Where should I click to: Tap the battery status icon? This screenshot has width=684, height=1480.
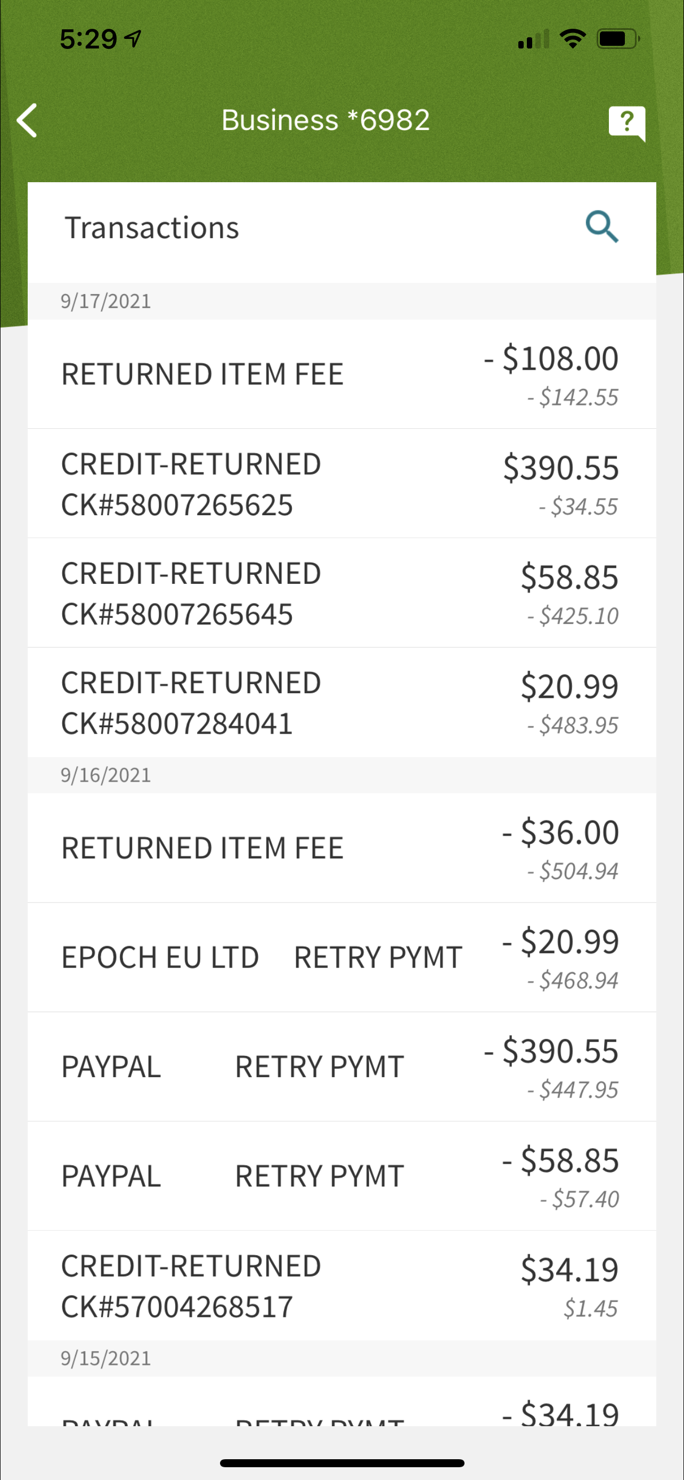(617, 39)
